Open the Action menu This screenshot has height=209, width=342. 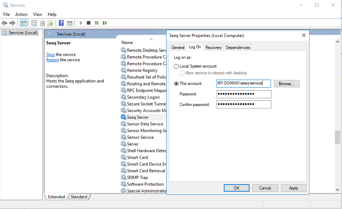(21, 14)
